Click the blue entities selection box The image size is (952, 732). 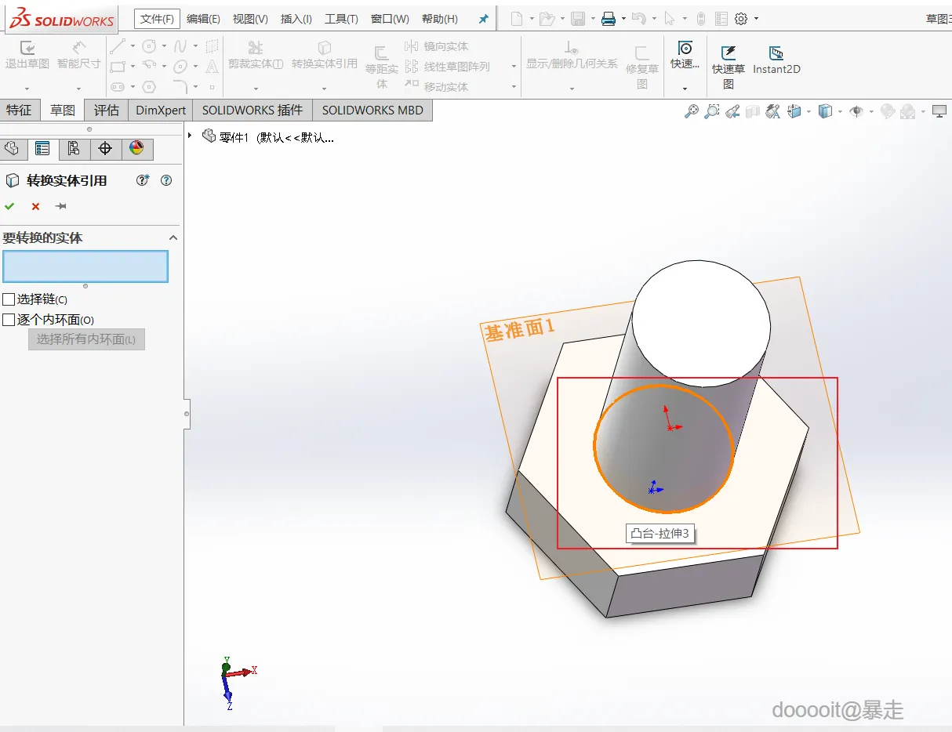(x=85, y=266)
